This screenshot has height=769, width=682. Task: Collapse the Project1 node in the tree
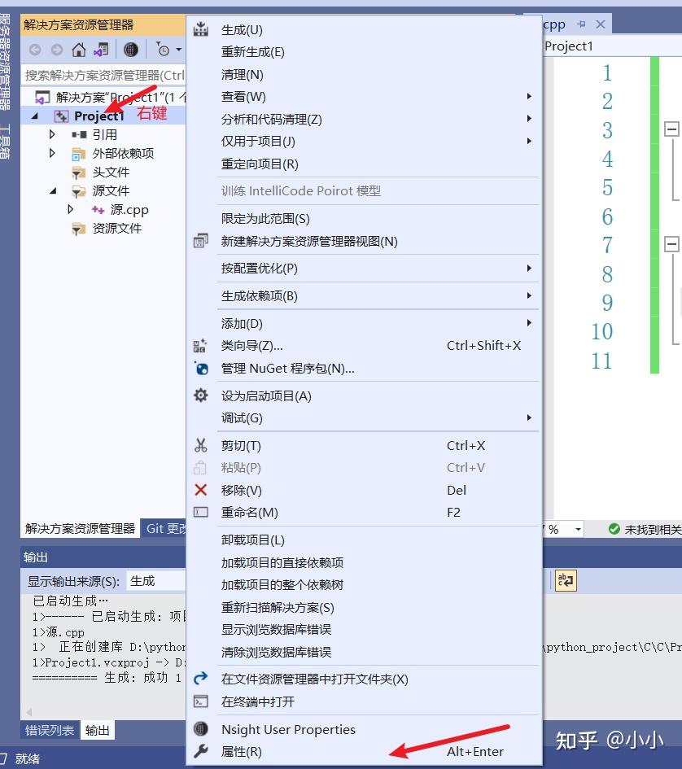(35, 116)
